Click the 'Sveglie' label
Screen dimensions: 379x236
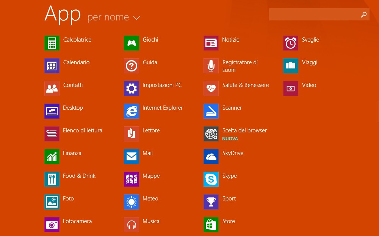[x=311, y=40]
